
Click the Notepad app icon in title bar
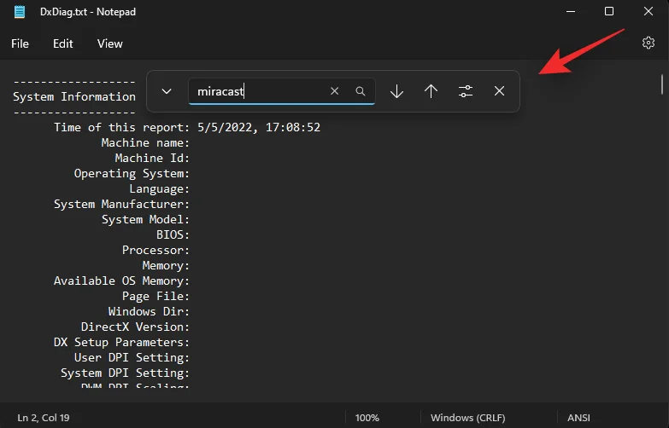(x=20, y=11)
